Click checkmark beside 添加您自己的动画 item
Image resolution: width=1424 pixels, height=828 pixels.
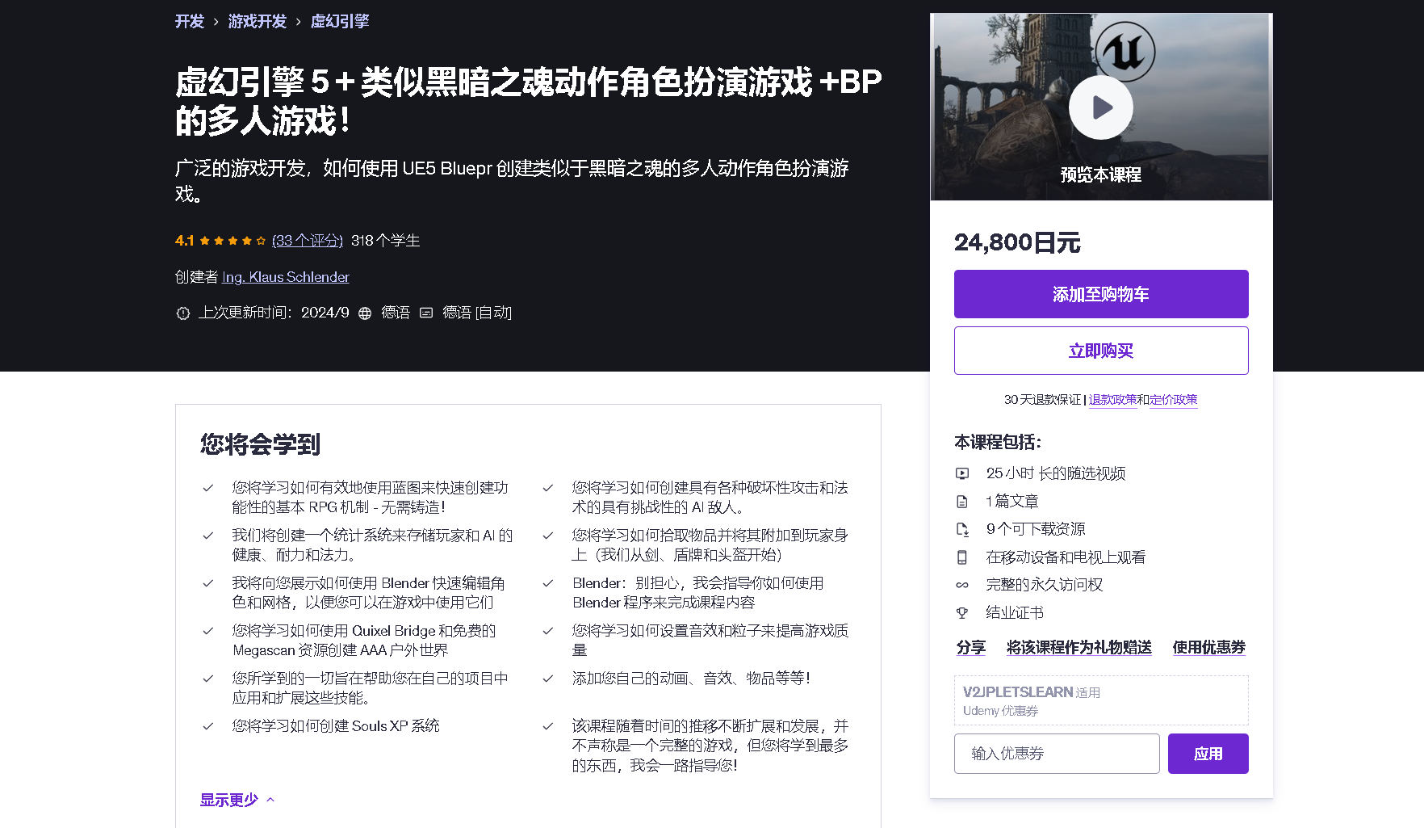pyautogui.click(x=548, y=679)
